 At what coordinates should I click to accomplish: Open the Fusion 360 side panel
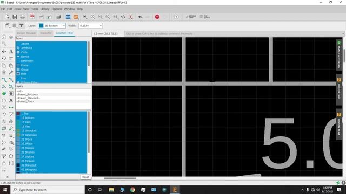coord(339,89)
